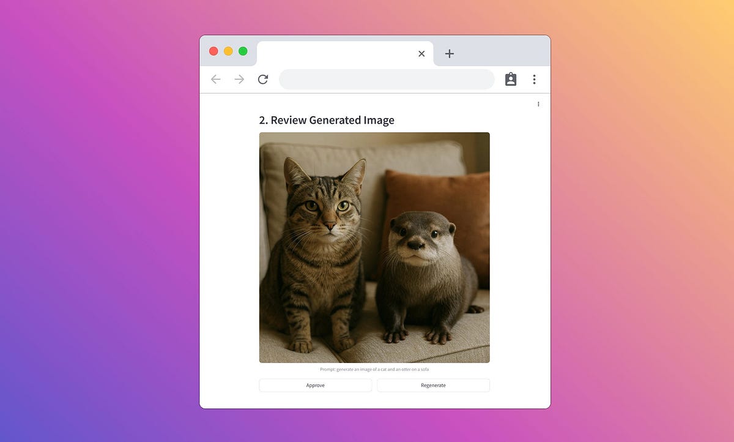734x442 pixels.
Task: Select the Review Generated Image heading
Action: [x=328, y=120]
